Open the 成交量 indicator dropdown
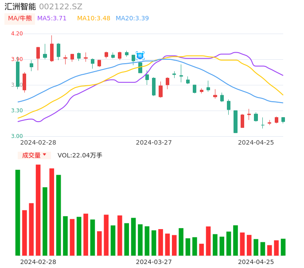This screenshot has width=304, height=268. 34,155
